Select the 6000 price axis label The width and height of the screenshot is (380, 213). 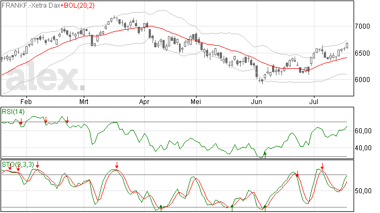tap(362, 80)
